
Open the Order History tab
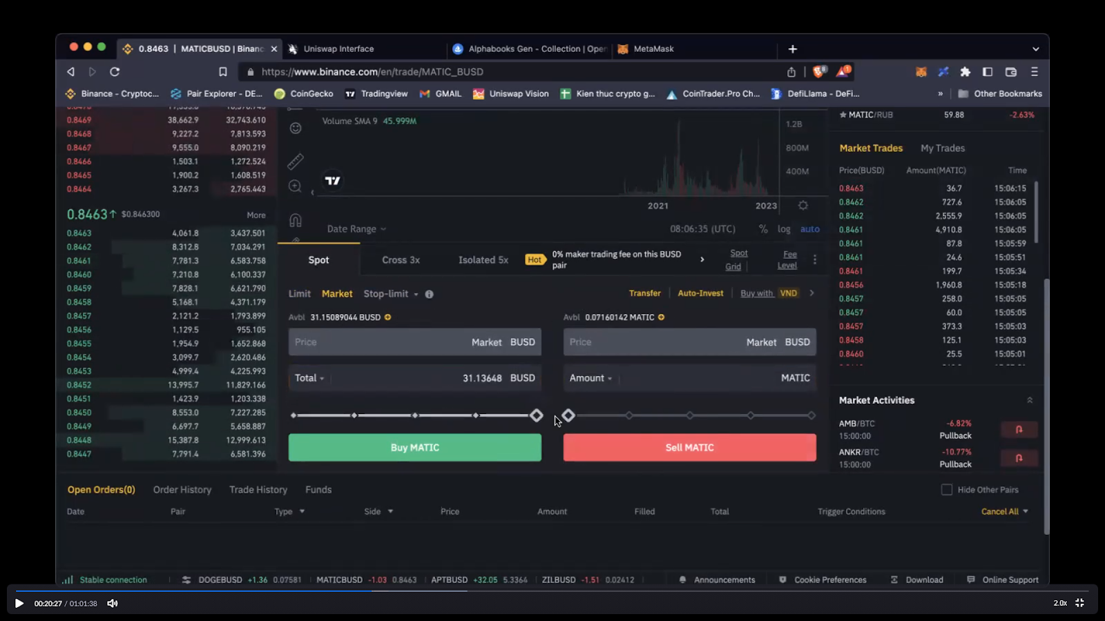182,490
